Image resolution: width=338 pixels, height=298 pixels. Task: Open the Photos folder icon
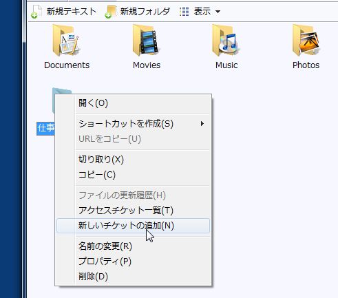click(306, 41)
